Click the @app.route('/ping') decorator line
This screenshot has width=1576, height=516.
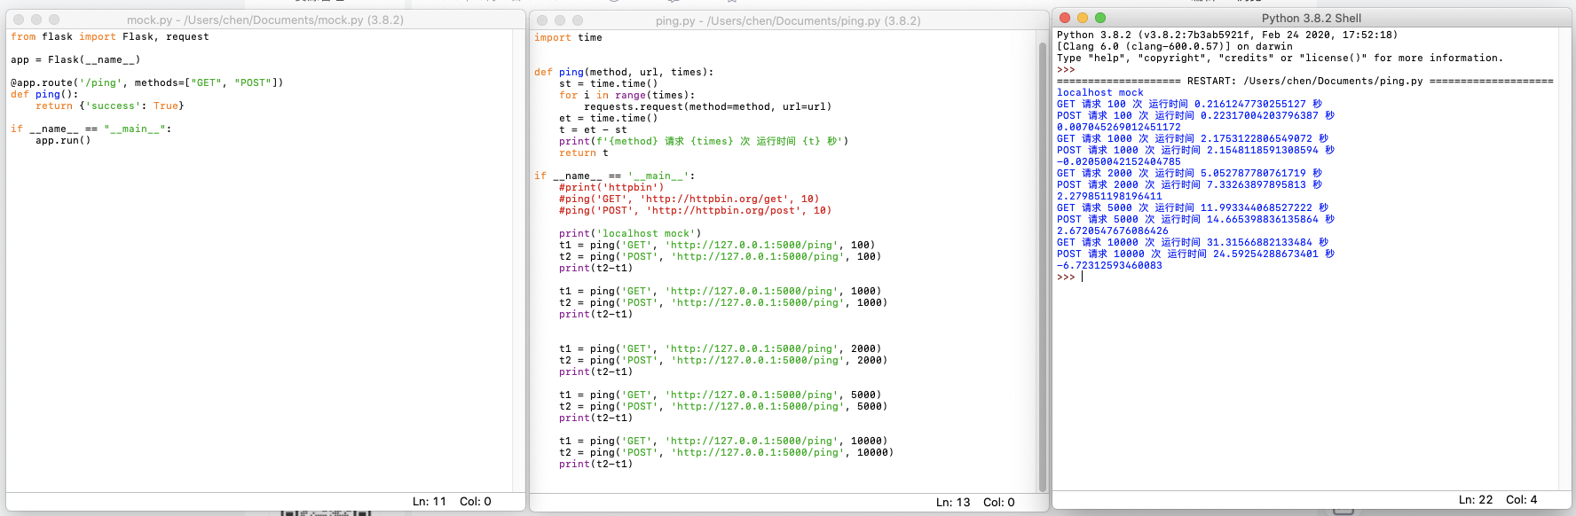(147, 83)
